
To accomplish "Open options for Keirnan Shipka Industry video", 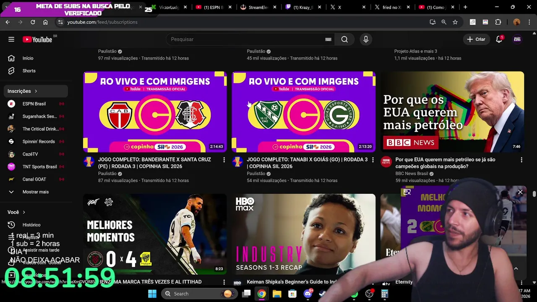I will click(x=373, y=282).
